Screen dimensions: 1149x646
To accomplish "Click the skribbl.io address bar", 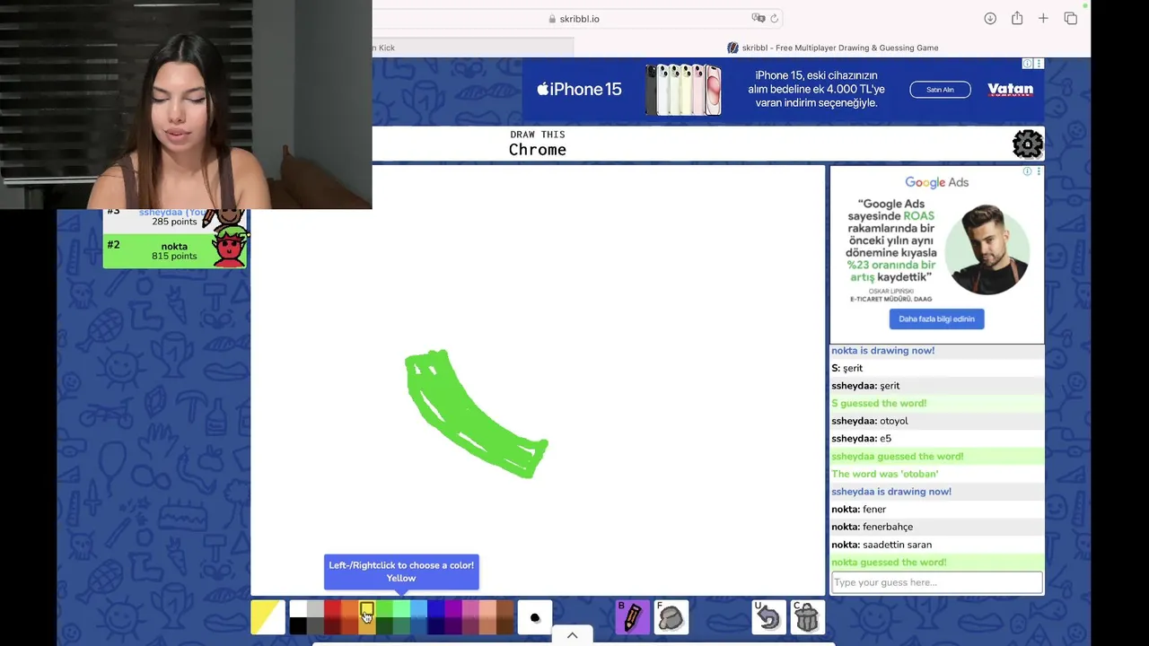I will pos(579,18).
